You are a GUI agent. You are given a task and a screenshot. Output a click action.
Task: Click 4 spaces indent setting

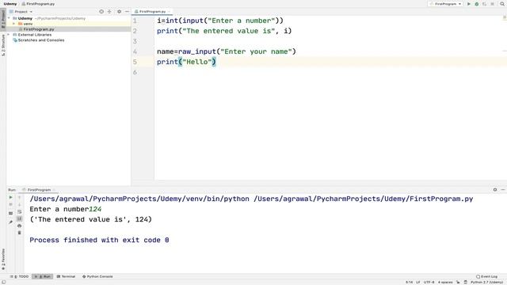click(445, 282)
